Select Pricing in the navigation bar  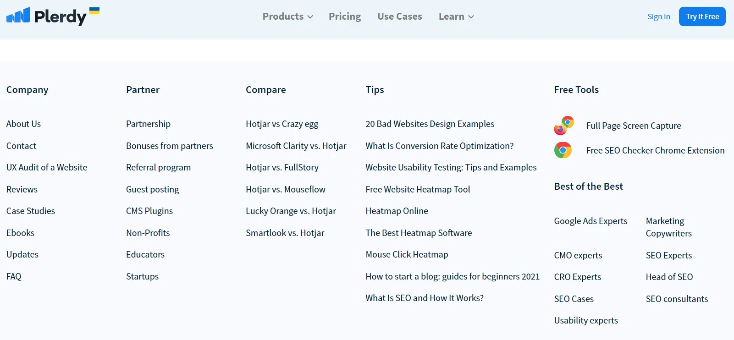coord(345,16)
